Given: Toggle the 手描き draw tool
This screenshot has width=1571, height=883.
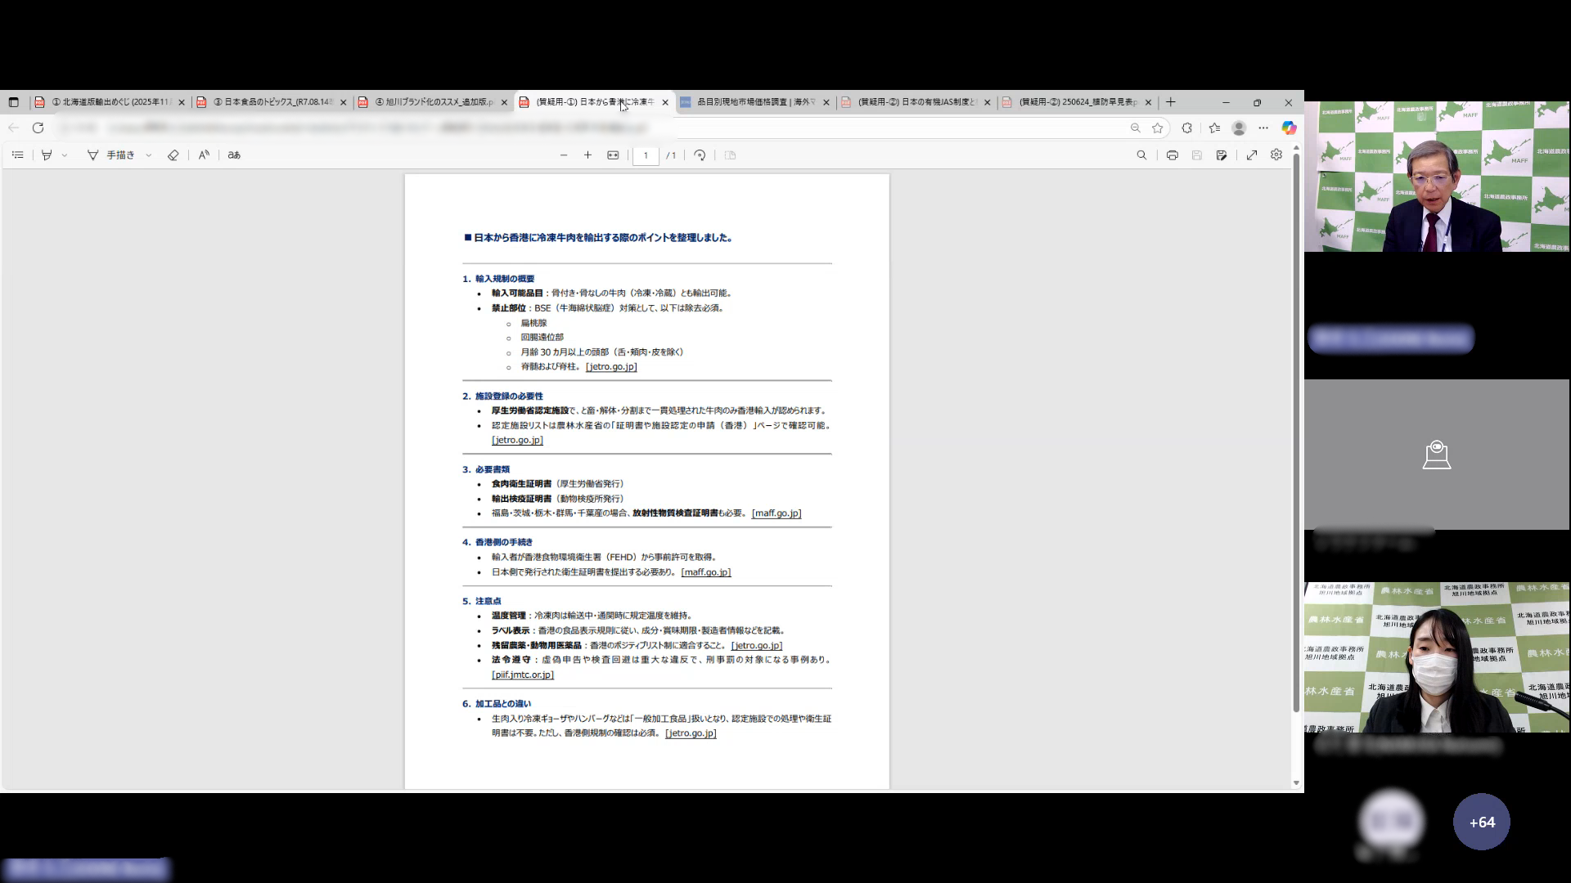Looking at the screenshot, I should 111,155.
